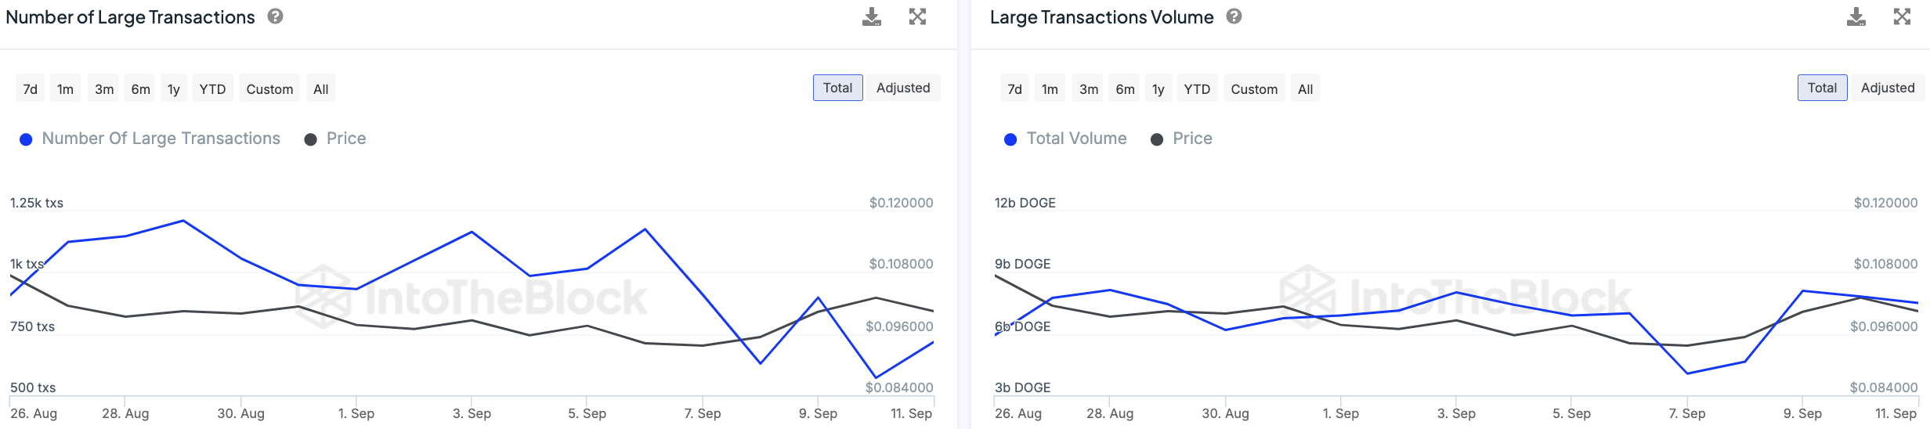The width and height of the screenshot is (1930, 429).
Task: Switch Volume chart to Adjusted mode
Action: click(1887, 88)
